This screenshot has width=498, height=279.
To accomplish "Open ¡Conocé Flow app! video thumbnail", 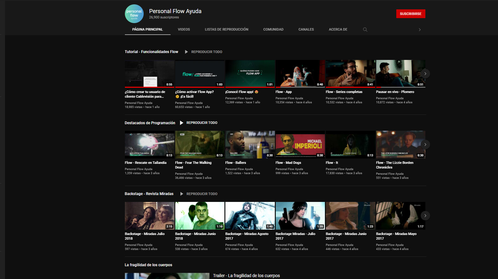I will tap(250, 74).
